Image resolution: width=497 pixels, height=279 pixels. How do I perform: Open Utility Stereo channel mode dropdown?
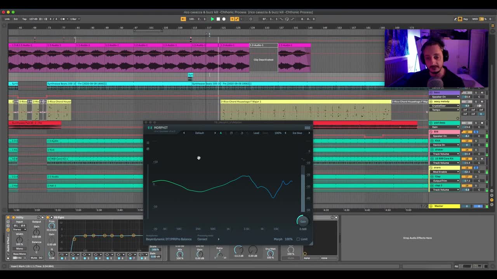(x=19, y=229)
